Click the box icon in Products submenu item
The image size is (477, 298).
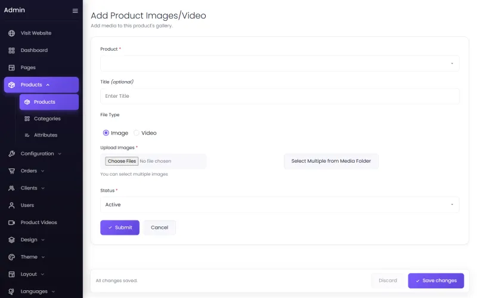(27, 102)
